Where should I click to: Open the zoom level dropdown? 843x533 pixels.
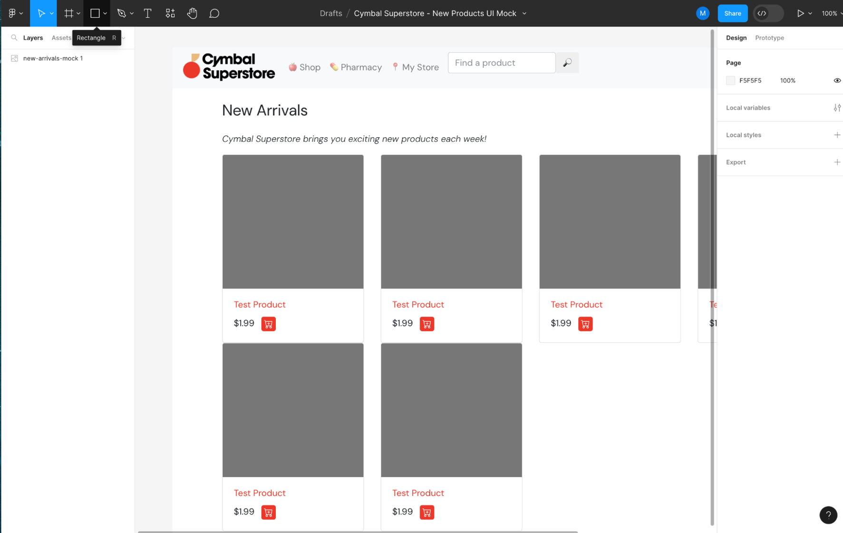(832, 13)
